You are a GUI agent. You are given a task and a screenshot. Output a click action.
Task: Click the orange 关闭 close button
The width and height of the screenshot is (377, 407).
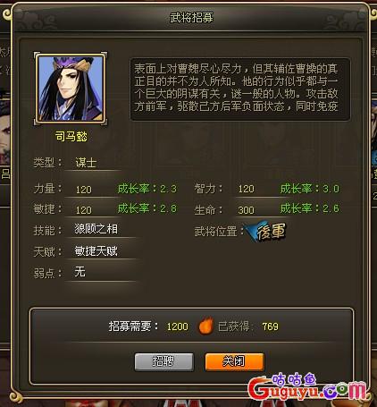[x=235, y=362]
